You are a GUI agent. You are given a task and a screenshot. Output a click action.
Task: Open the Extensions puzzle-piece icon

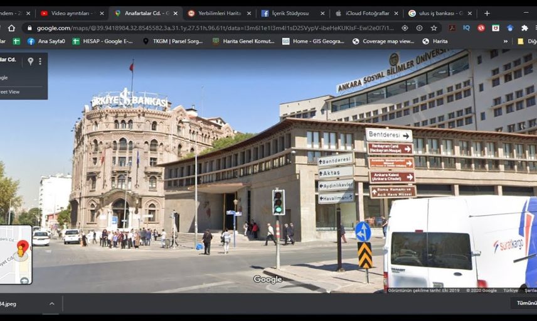click(x=524, y=28)
